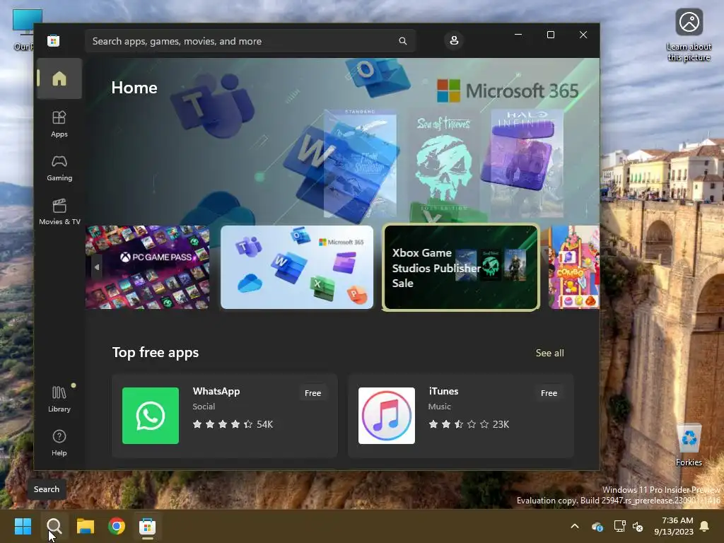Click the Top free apps heading

pyautogui.click(x=155, y=352)
